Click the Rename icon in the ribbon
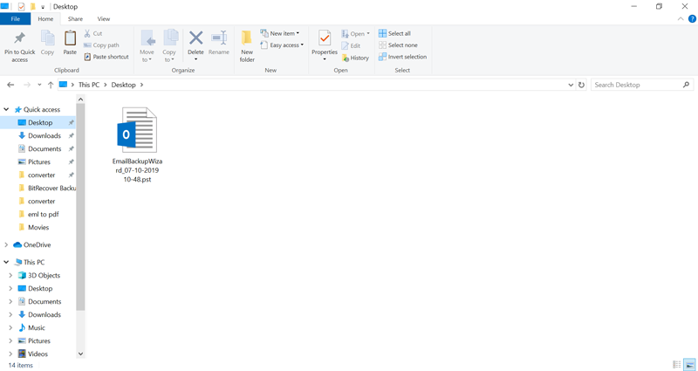Image resolution: width=698 pixels, height=371 pixels. point(219,42)
